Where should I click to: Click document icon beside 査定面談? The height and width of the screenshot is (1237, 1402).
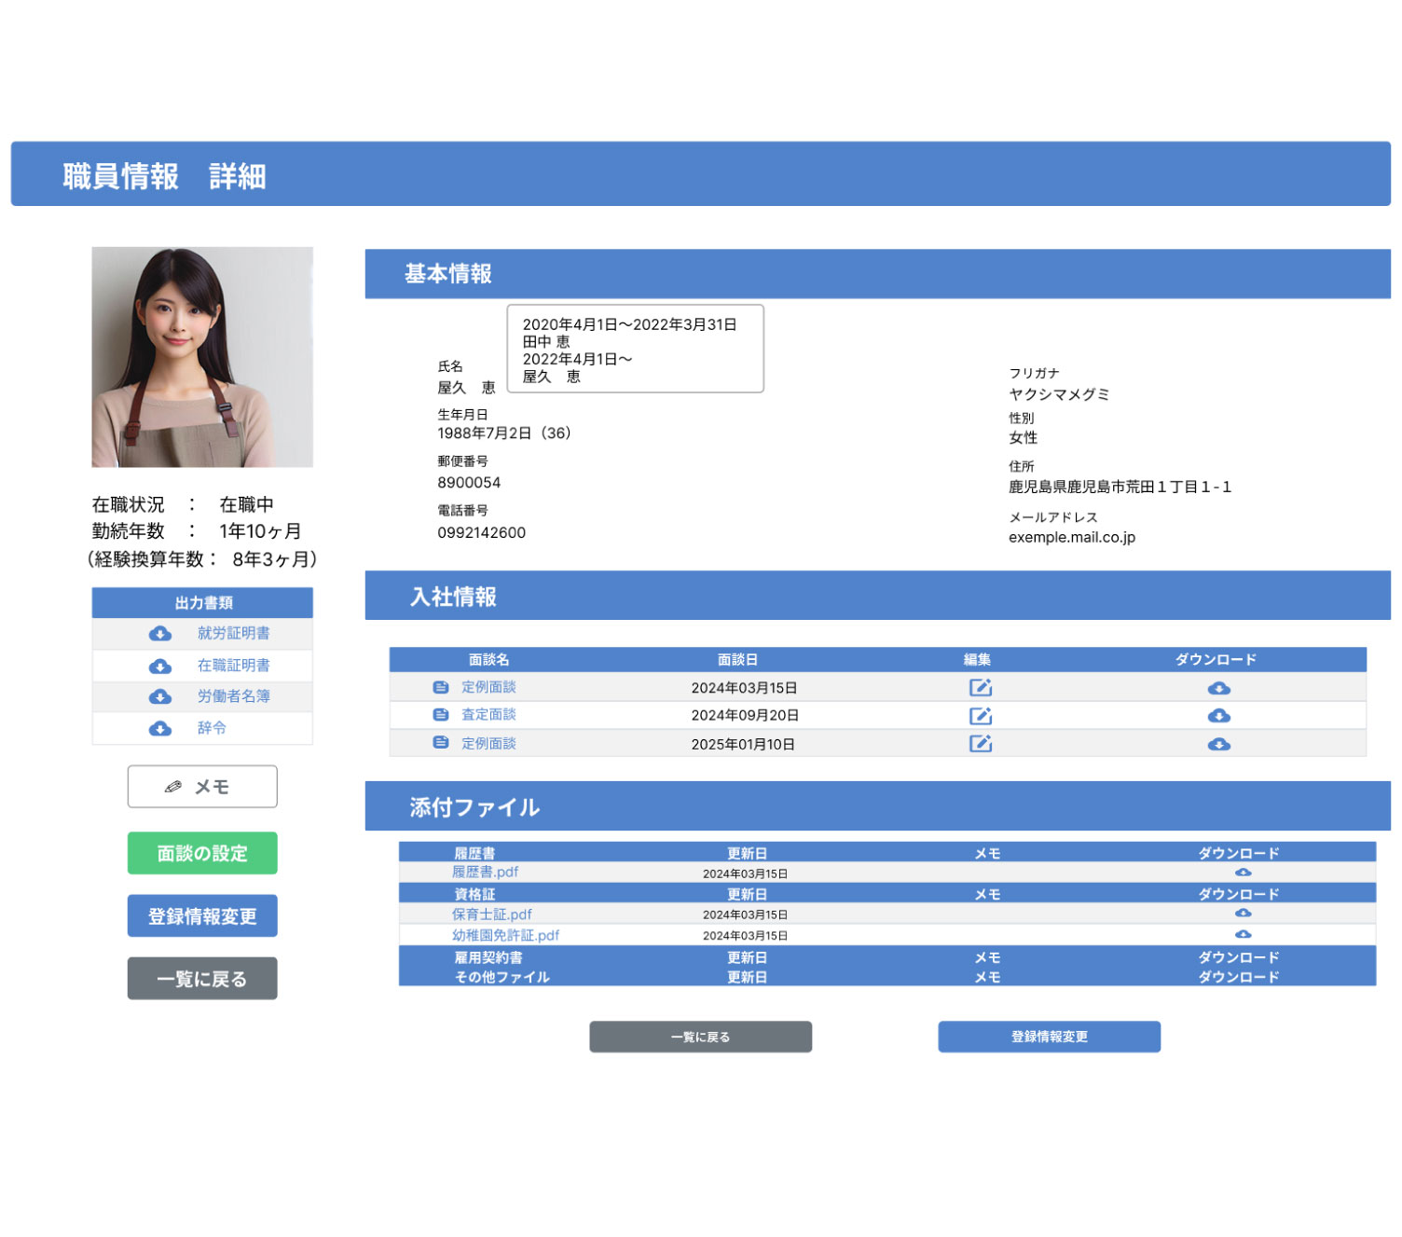(x=441, y=715)
